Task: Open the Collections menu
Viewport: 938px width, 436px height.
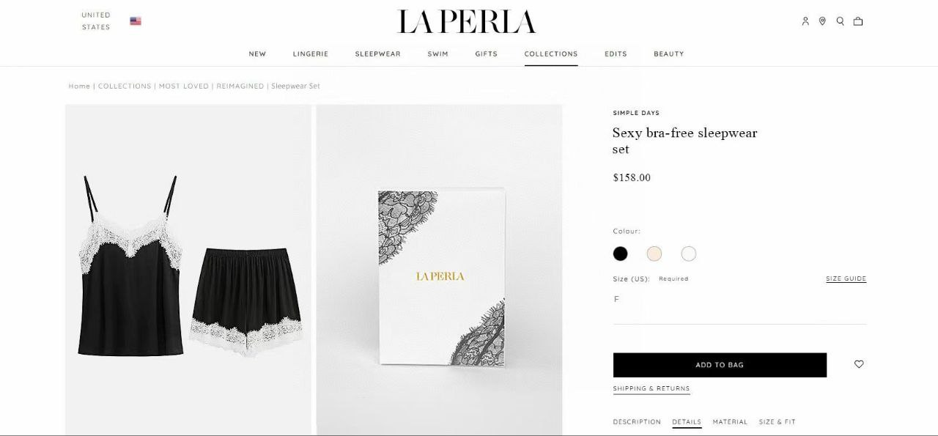Action: tap(551, 53)
